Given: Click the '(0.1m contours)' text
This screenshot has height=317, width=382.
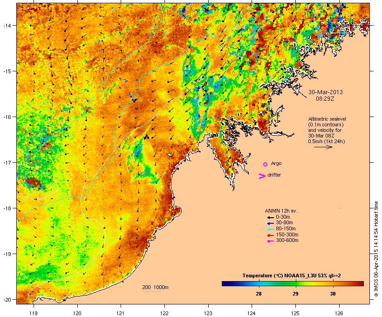Looking at the screenshot, I should [326, 124].
